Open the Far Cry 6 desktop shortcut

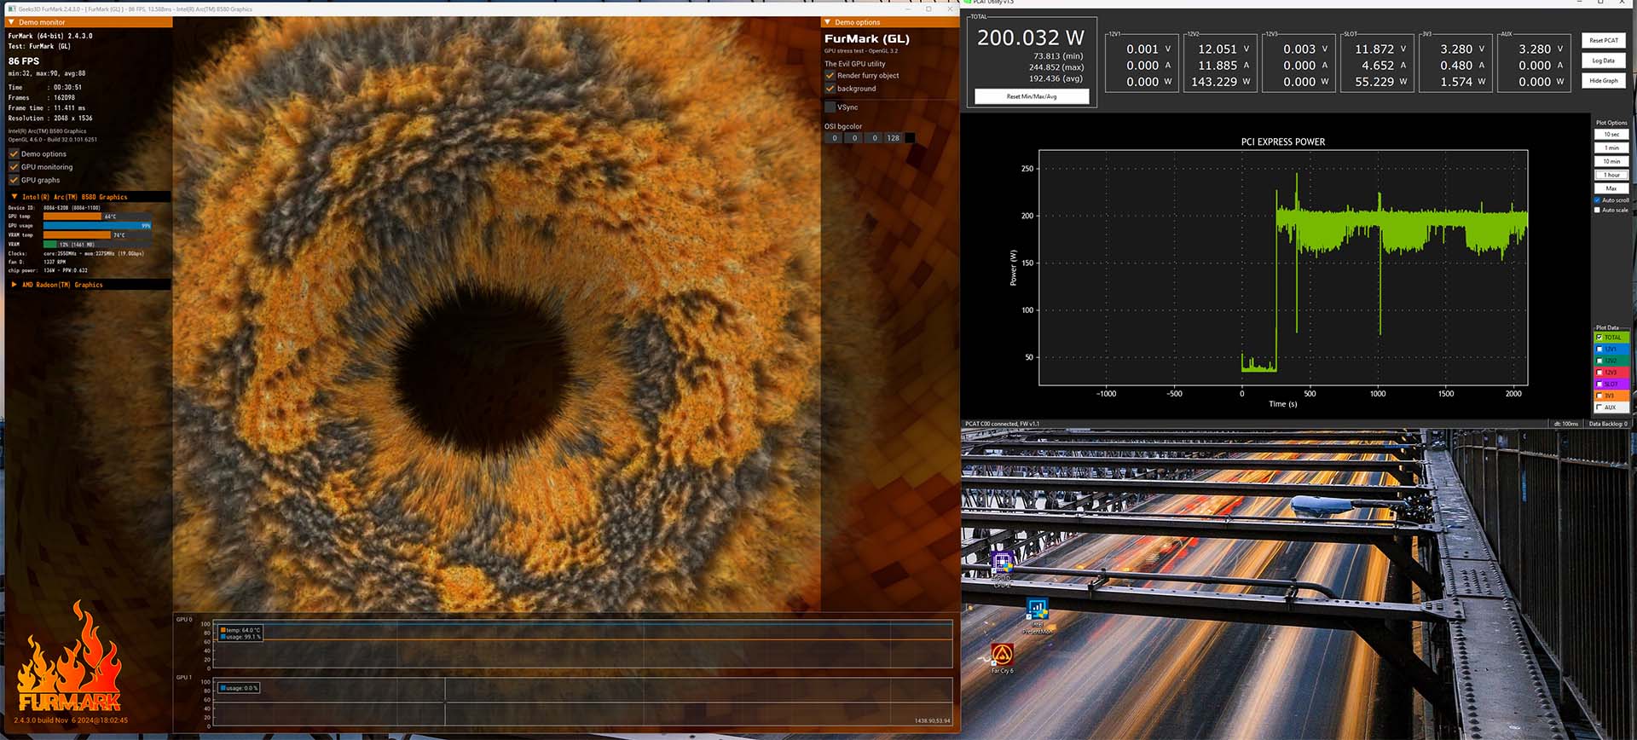click(x=1002, y=655)
